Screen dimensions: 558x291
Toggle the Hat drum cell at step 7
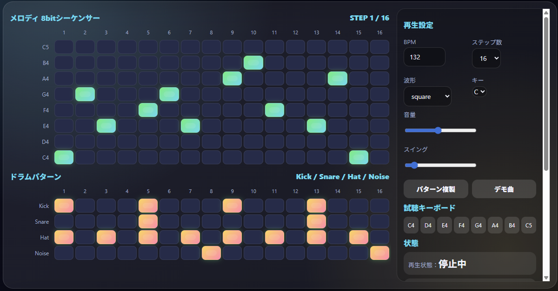pos(190,237)
